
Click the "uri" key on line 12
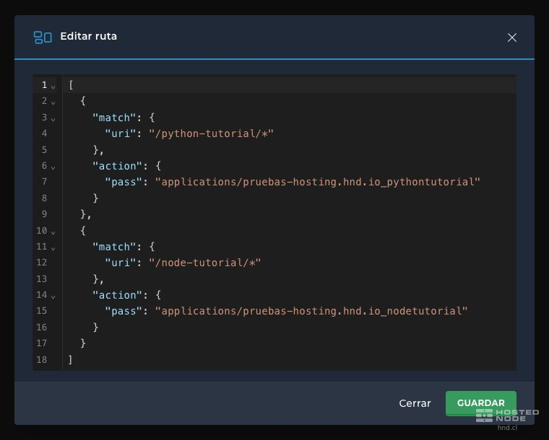[x=120, y=263]
